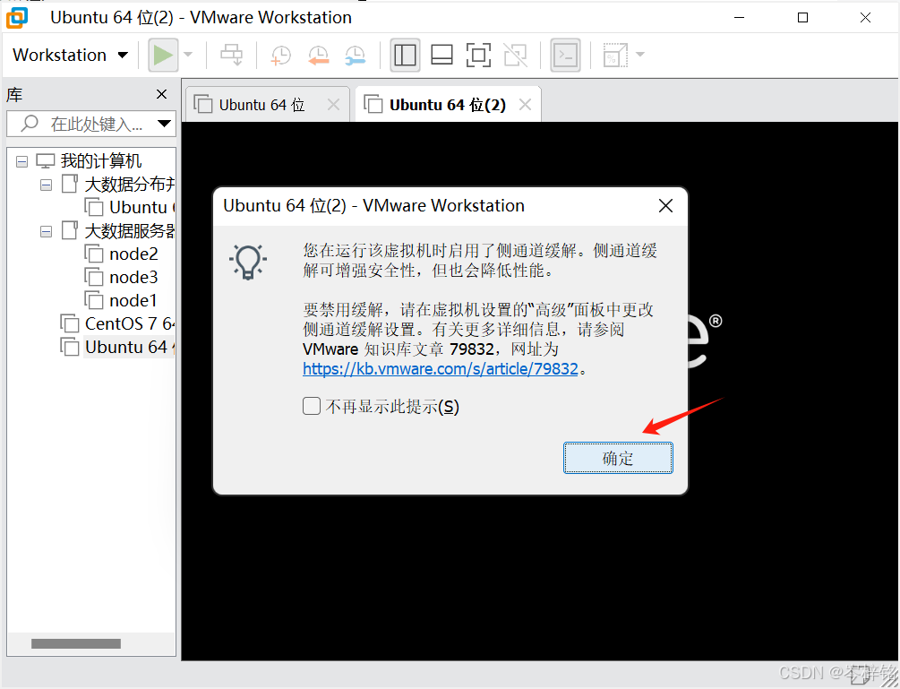Collapse the 大数据服务器 folder node
Screen dimensions: 900x689
coord(46,231)
